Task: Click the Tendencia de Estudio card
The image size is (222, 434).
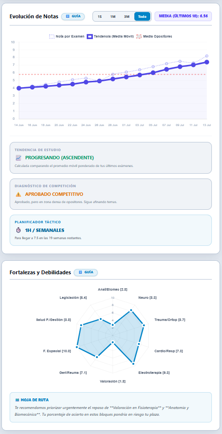Action: [111, 158]
